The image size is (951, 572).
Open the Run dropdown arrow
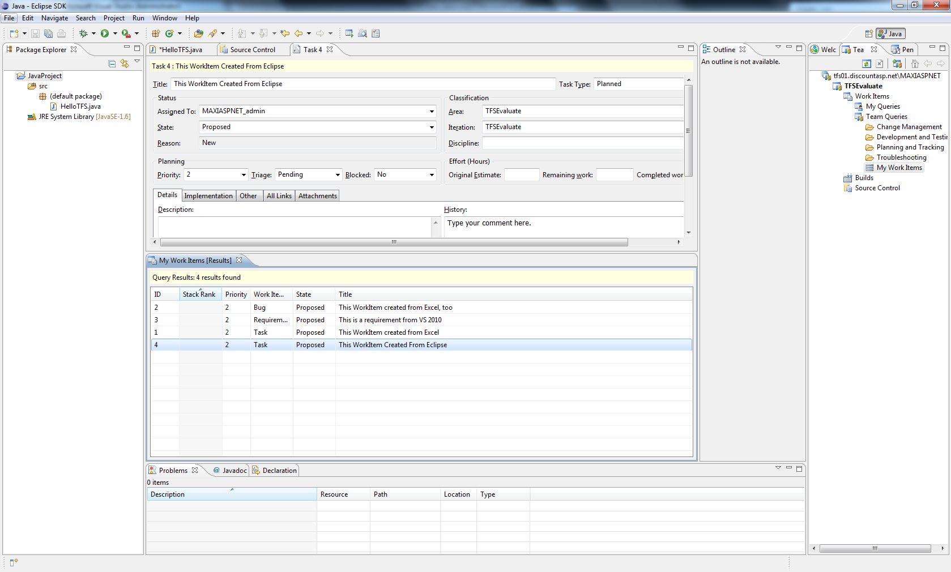115,33
